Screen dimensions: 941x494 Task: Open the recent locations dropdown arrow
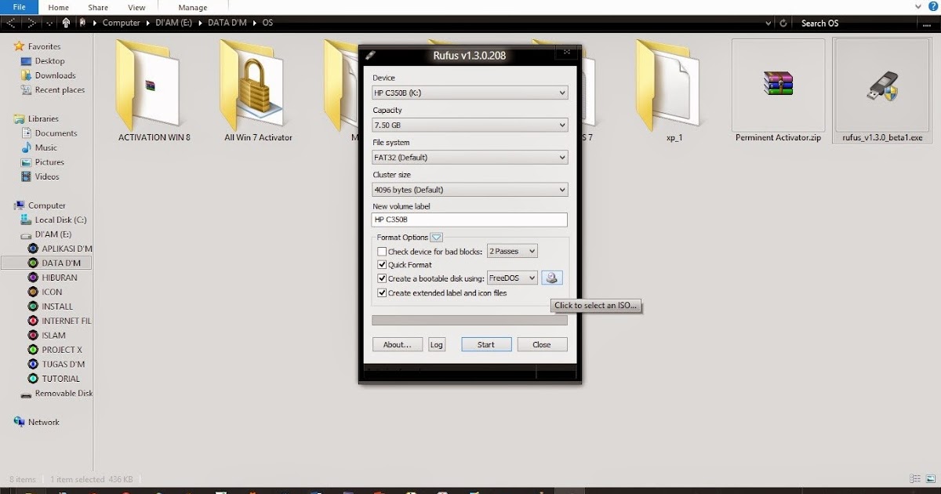click(49, 23)
